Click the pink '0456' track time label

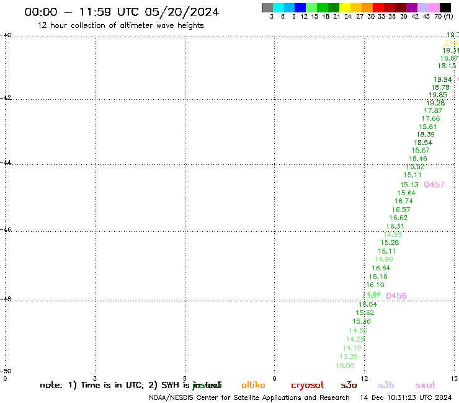point(396,296)
